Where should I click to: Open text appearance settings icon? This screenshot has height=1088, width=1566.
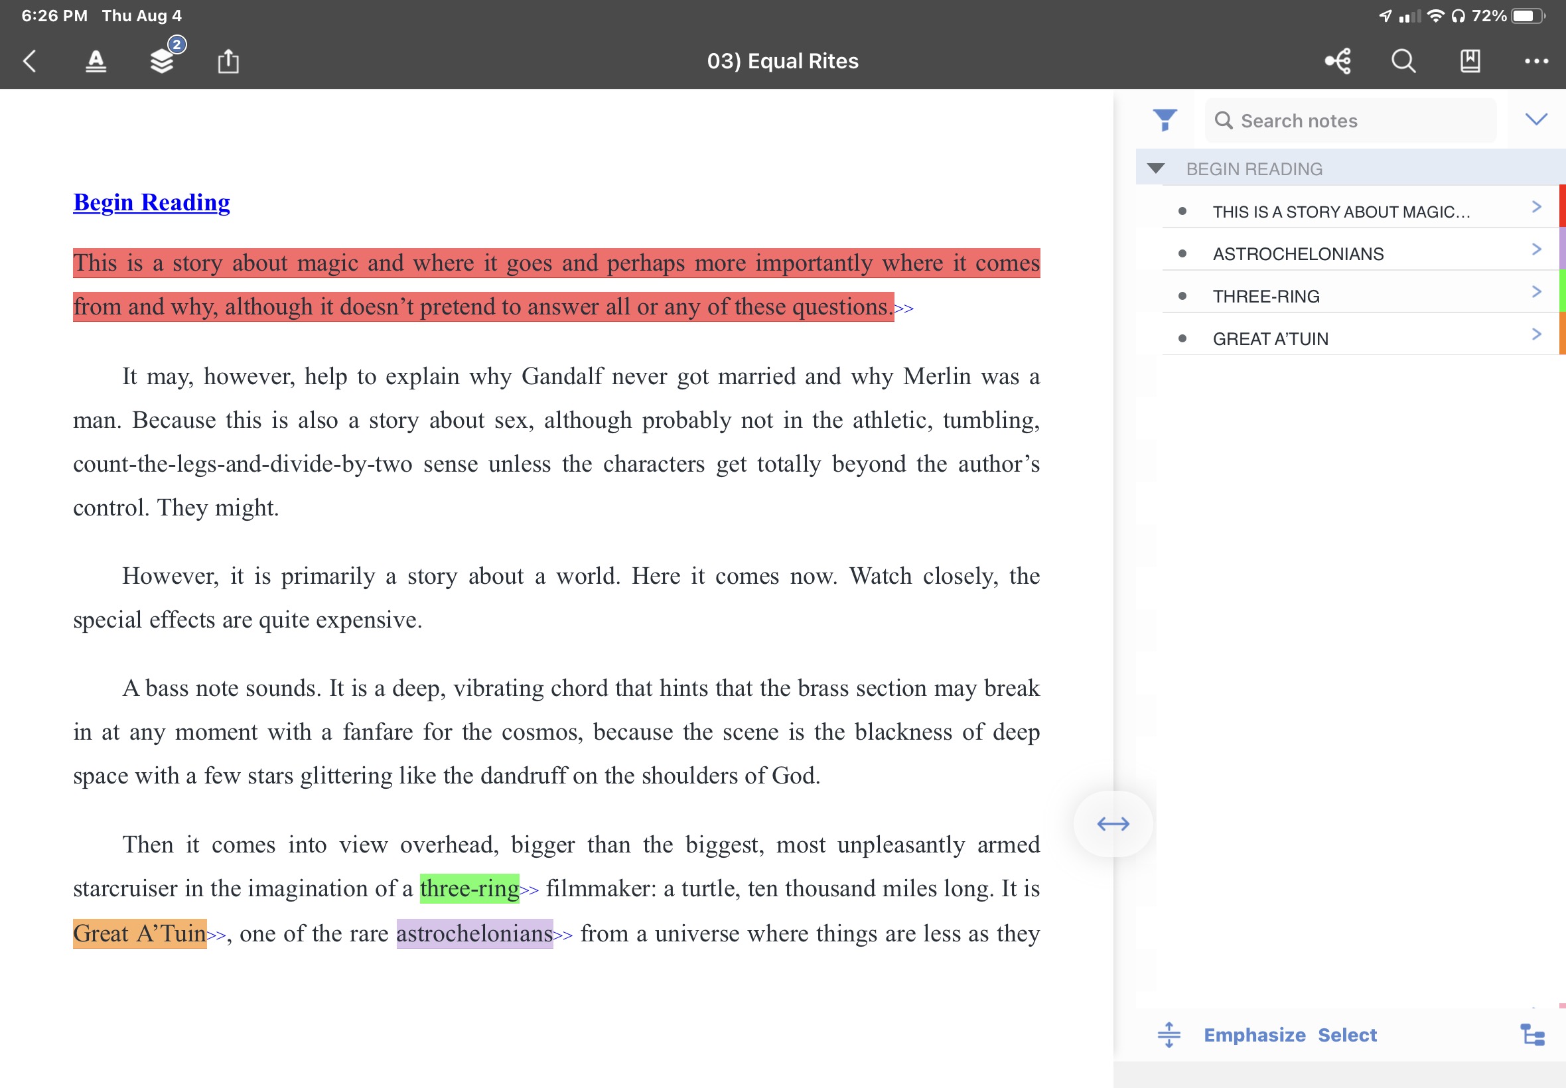[96, 61]
